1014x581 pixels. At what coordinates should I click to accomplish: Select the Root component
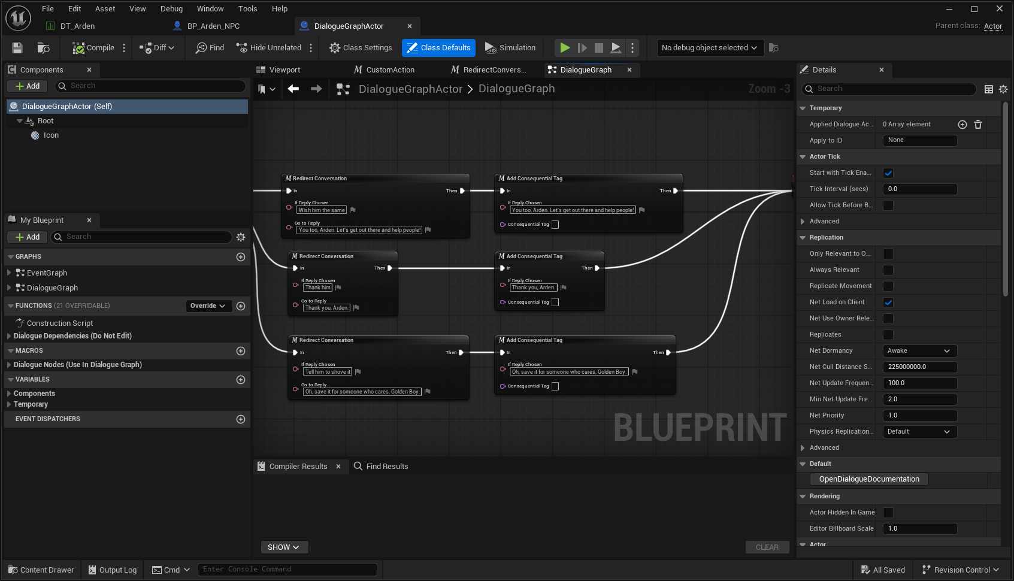pos(46,121)
